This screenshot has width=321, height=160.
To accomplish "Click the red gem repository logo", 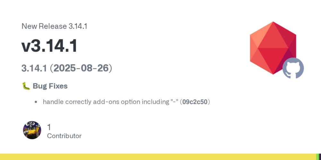I will click(273, 48).
